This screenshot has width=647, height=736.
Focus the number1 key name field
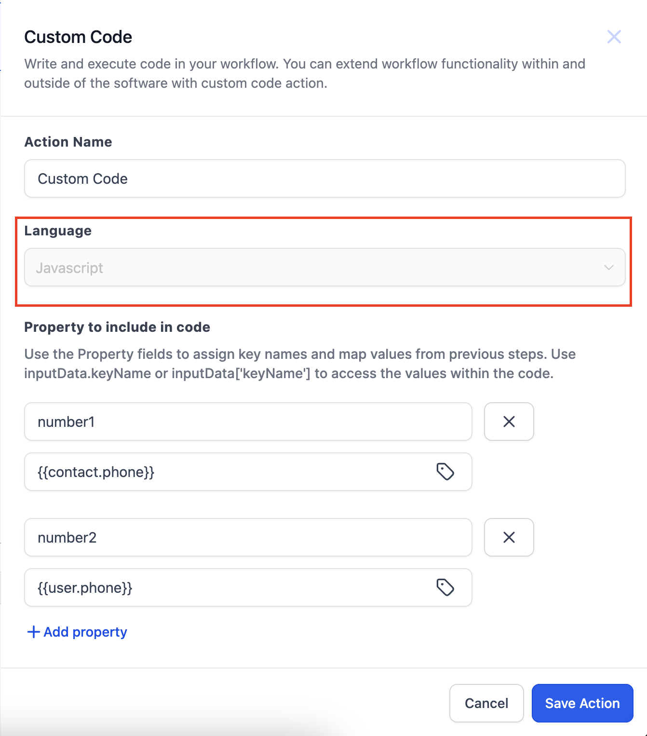point(248,422)
